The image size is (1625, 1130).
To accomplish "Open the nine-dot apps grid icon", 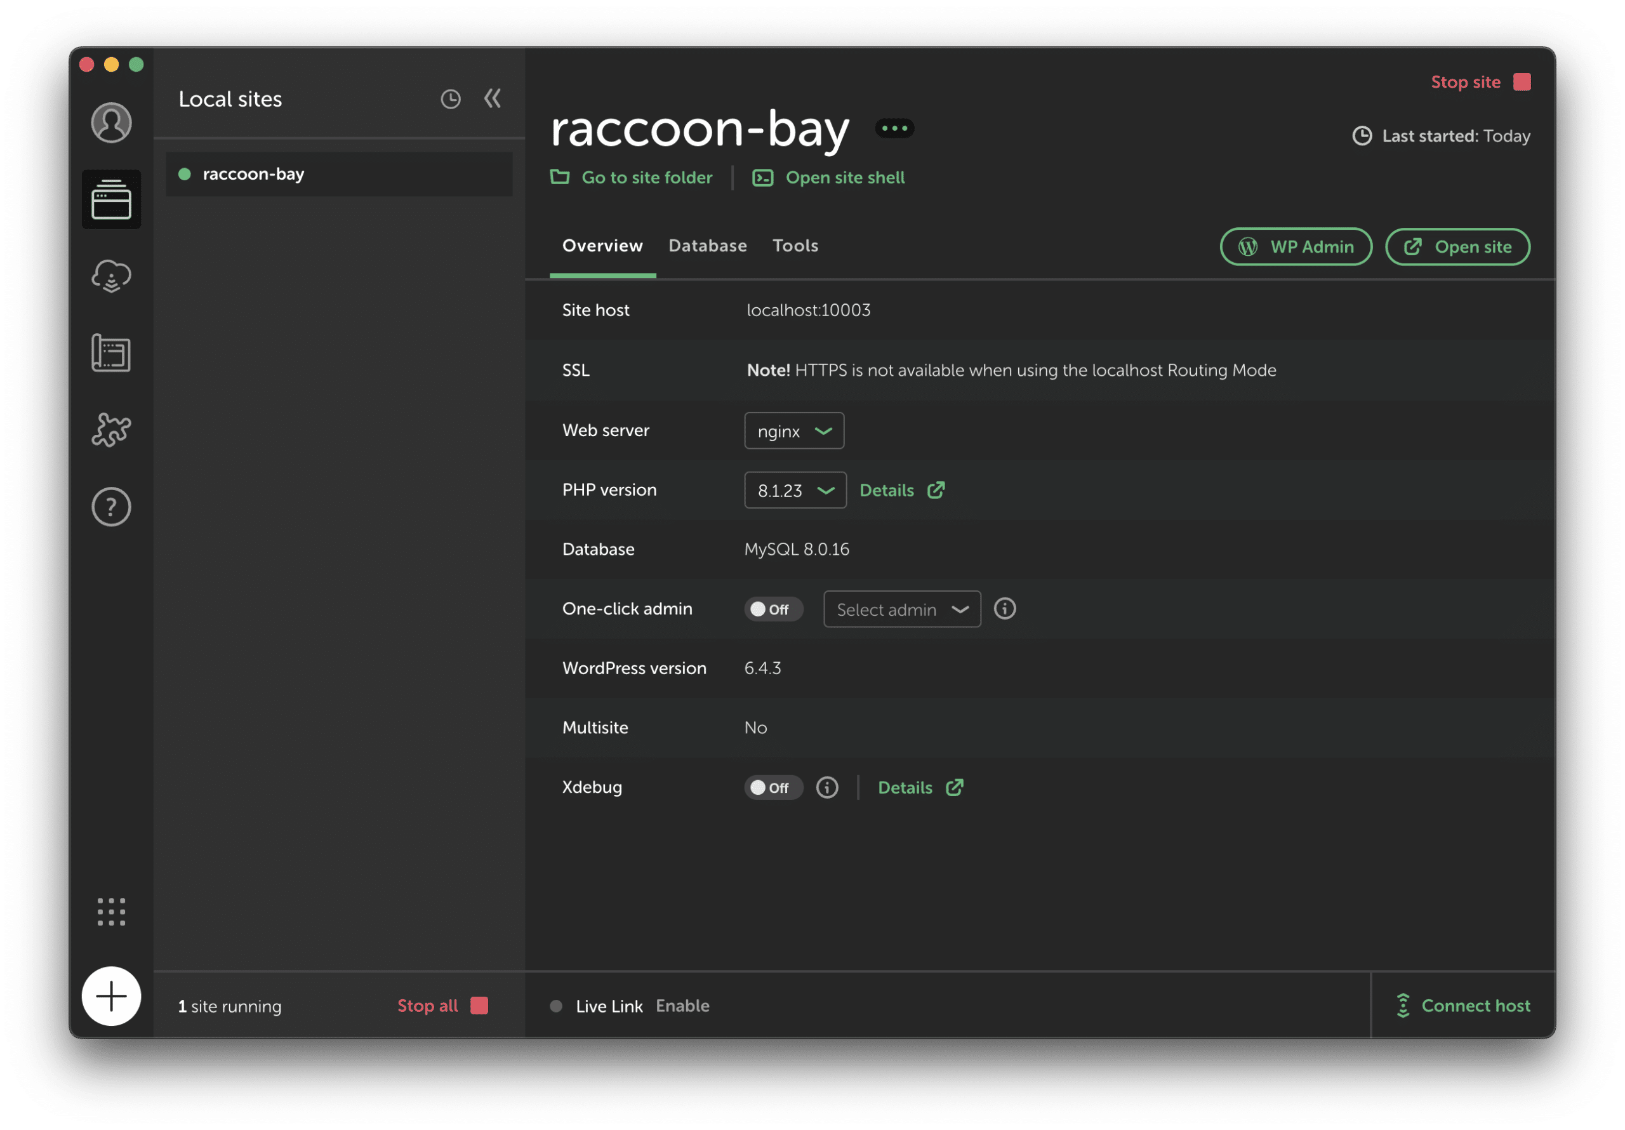I will click(111, 912).
